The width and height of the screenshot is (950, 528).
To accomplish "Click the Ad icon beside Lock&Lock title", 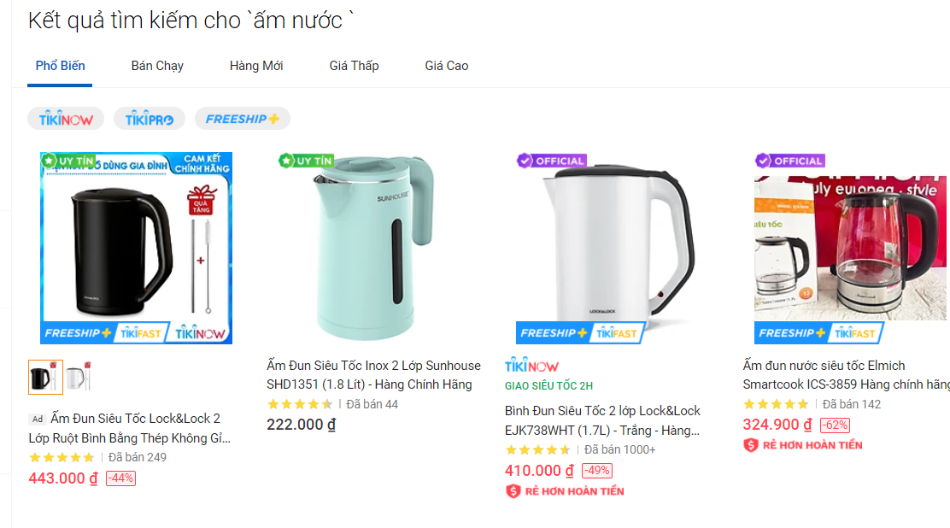I will point(37,419).
